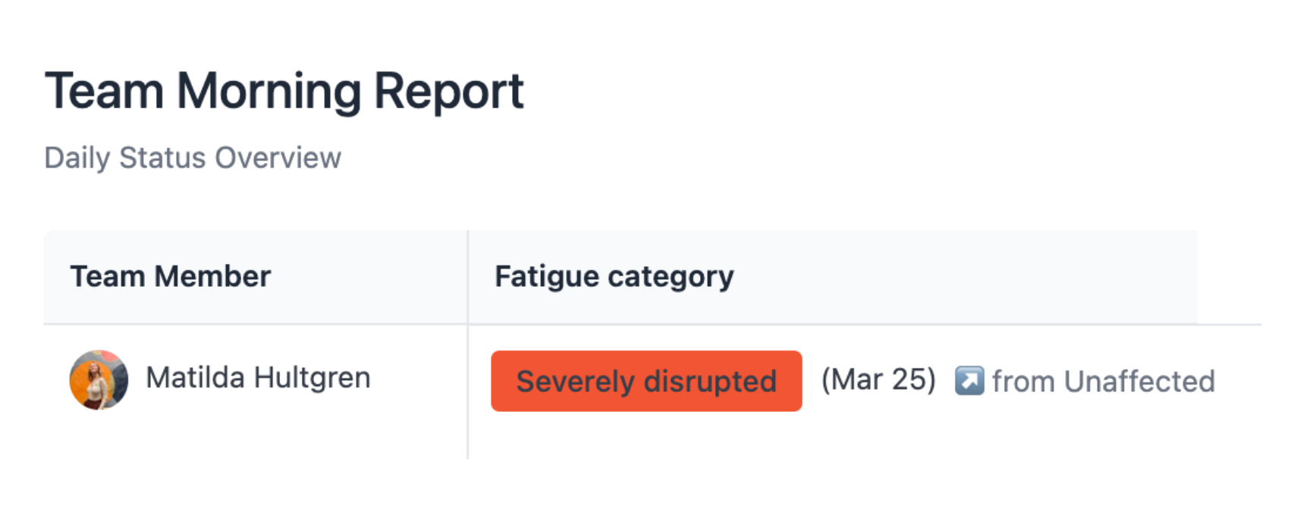This screenshot has height=531, width=1291.
Task: Click the word Severely inside the badge
Action: [x=575, y=382]
